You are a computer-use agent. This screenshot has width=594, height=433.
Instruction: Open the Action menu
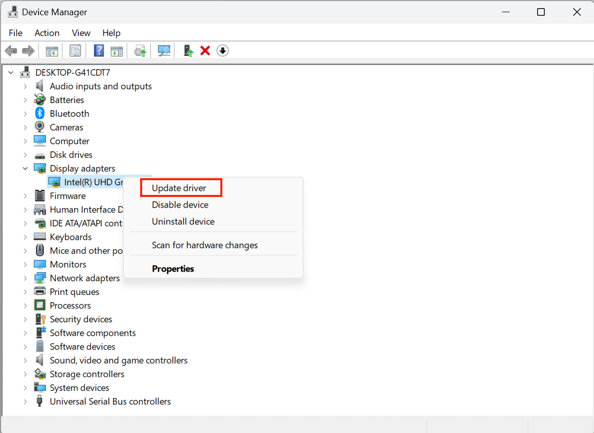(47, 32)
